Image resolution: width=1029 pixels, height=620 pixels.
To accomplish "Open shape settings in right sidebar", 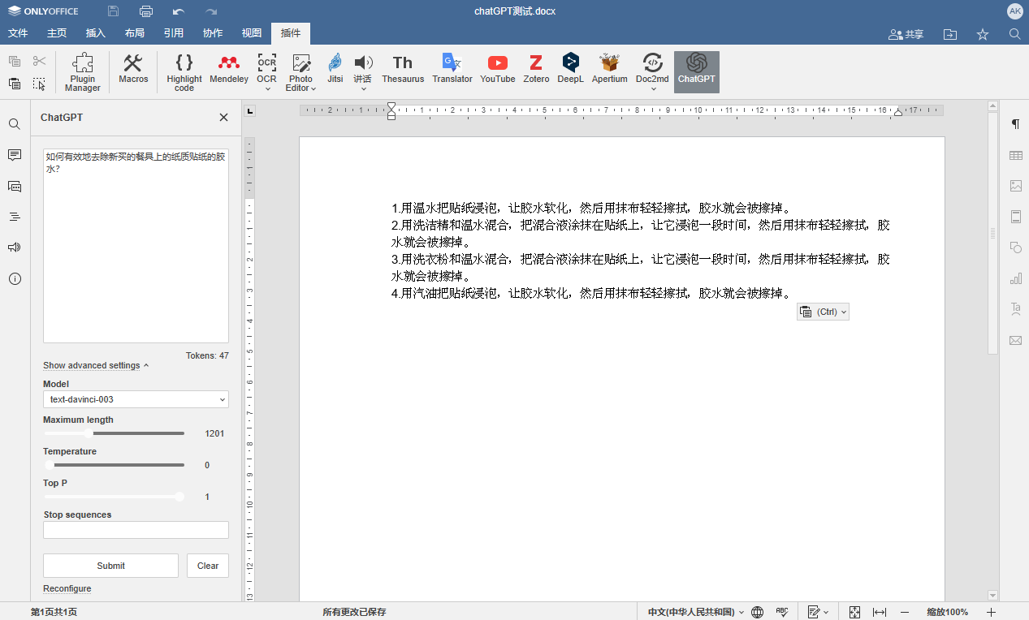I will [x=1015, y=248].
